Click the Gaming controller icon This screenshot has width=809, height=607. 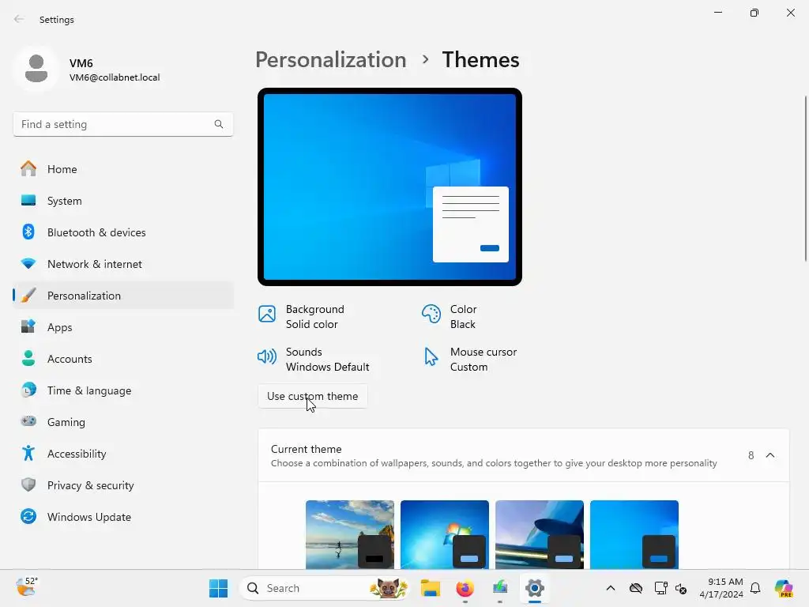pyautogui.click(x=28, y=421)
